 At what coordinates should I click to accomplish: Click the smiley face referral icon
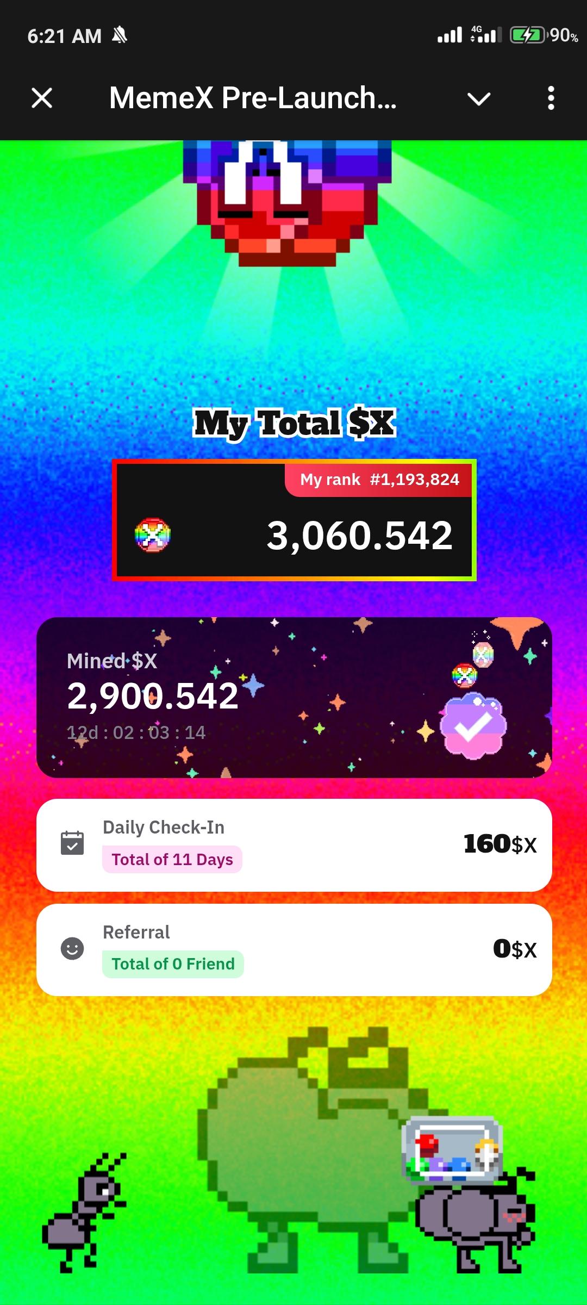tap(72, 949)
